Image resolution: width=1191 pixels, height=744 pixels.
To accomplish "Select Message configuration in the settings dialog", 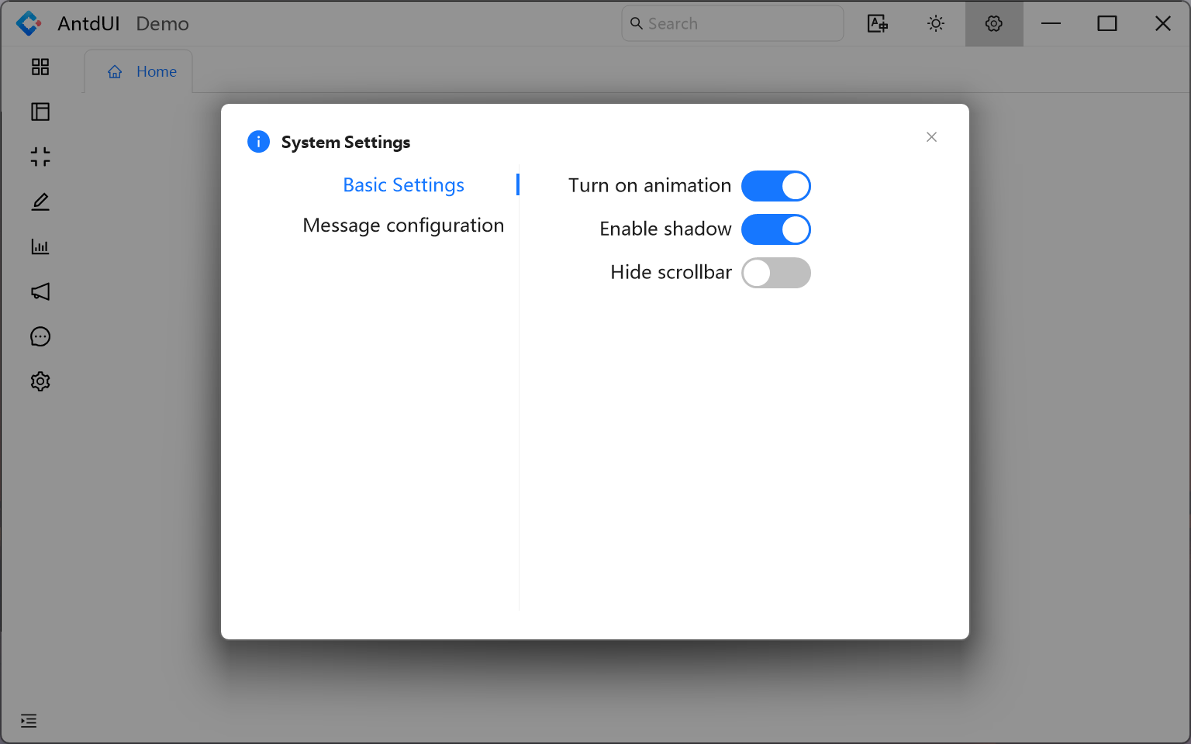I will [x=404, y=225].
